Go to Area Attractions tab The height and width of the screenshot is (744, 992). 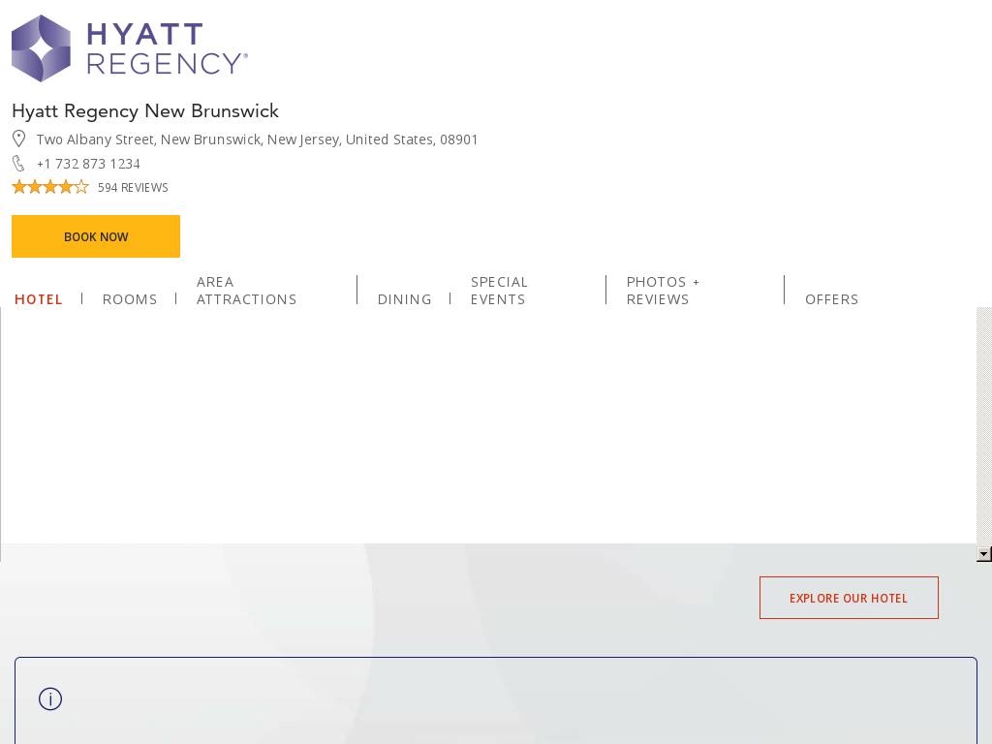246,291
